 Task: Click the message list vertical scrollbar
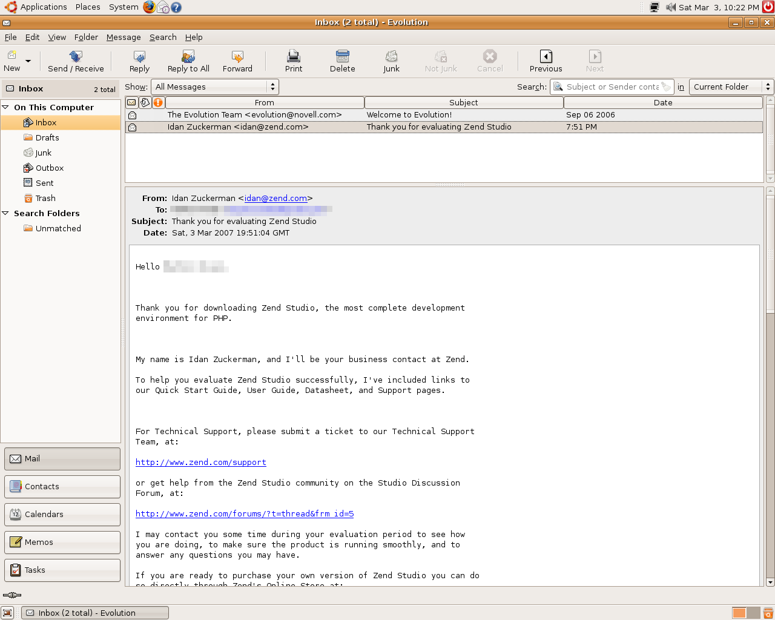pos(770,139)
